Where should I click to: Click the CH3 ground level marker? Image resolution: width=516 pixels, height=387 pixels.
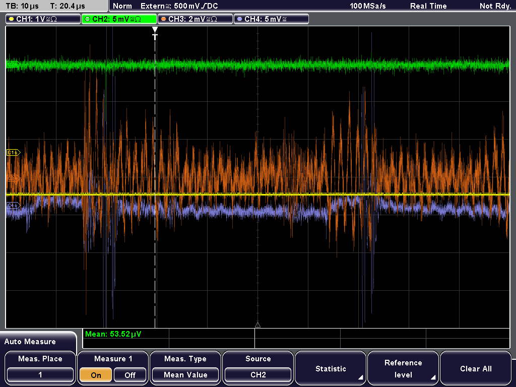tap(14, 178)
